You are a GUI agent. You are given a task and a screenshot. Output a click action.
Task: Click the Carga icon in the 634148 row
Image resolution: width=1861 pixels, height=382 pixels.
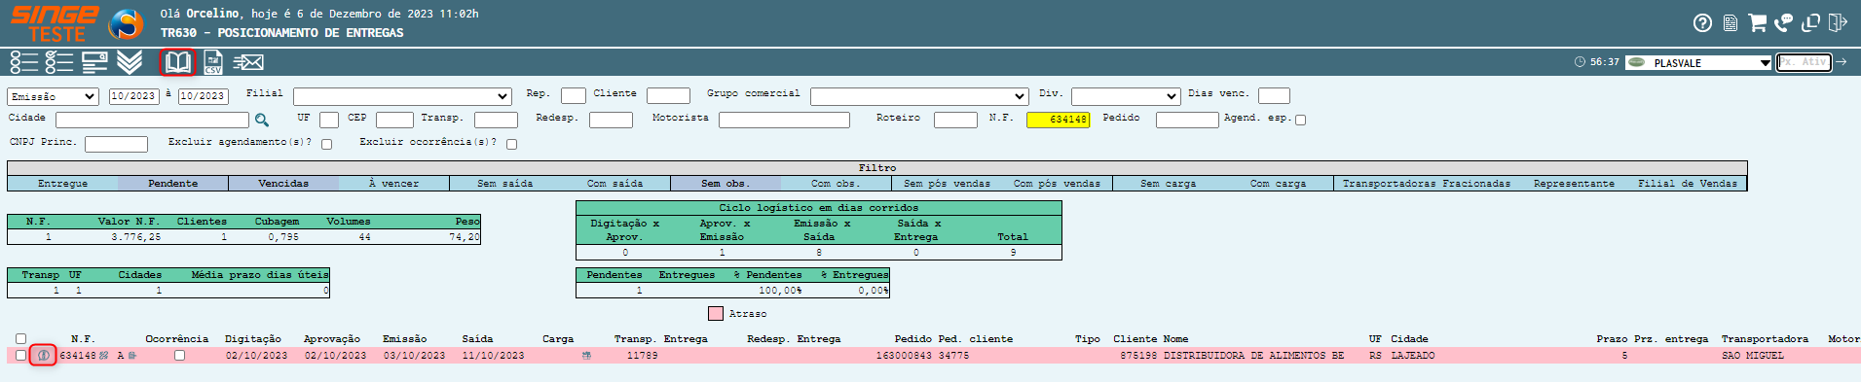[586, 356]
